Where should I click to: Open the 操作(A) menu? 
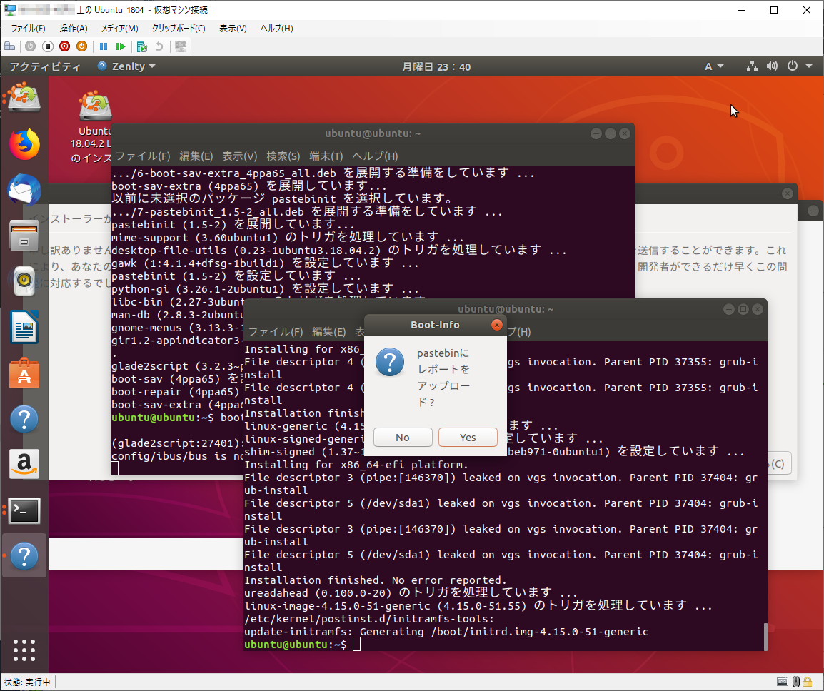click(73, 29)
